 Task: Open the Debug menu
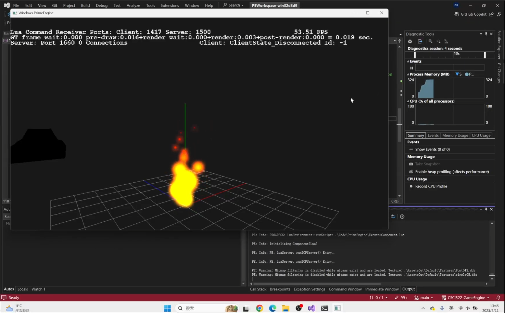pos(102,5)
